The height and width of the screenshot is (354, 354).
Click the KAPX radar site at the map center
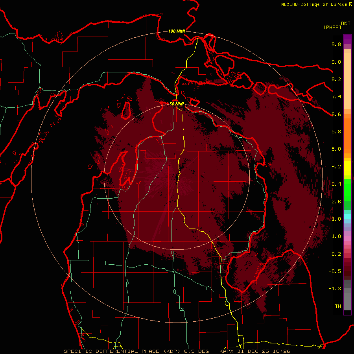(x=177, y=178)
